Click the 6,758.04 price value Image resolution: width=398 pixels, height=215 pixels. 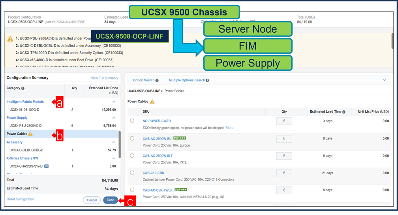click(x=109, y=126)
